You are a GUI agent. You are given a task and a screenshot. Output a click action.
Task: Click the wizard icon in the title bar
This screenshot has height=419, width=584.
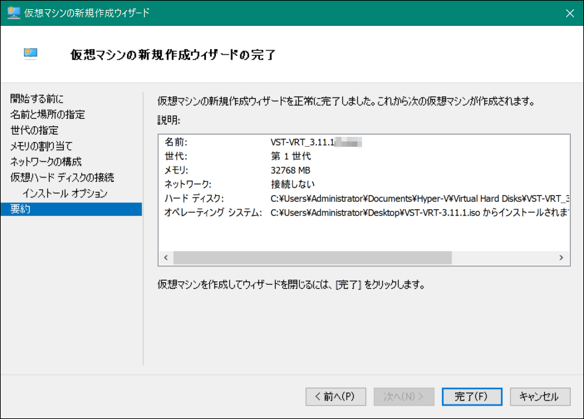[x=13, y=13]
